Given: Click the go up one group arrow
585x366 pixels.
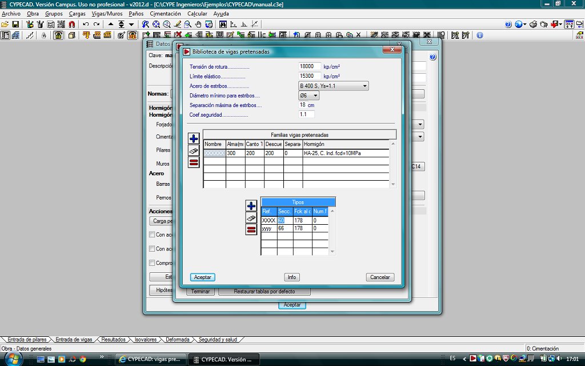Looking at the screenshot, I should (x=111, y=25).
